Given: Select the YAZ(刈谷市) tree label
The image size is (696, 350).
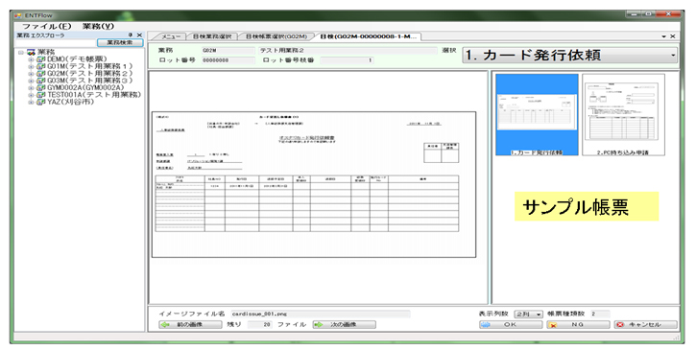Looking at the screenshot, I should click(x=71, y=102).
